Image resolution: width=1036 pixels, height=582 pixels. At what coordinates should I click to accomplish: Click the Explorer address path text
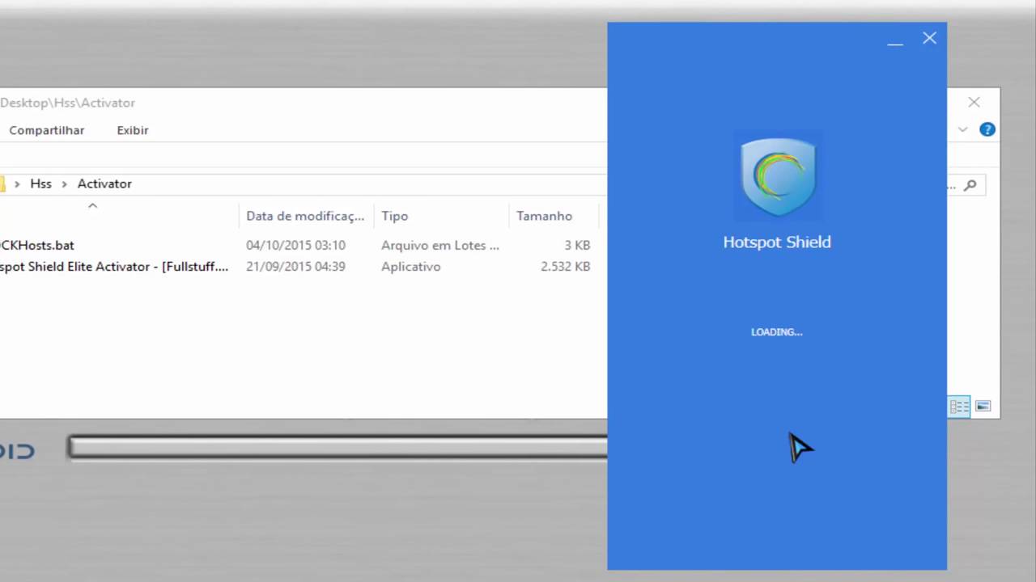pyautogui.click(x=68, y=103)
